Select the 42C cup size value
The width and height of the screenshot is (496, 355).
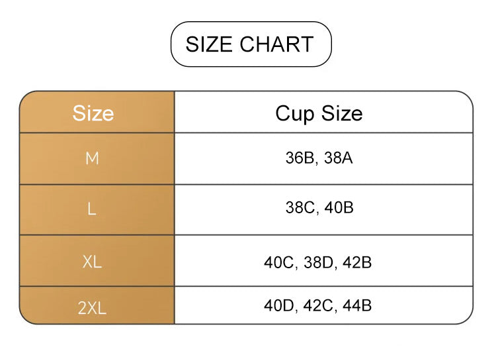(x=319, y=306)
